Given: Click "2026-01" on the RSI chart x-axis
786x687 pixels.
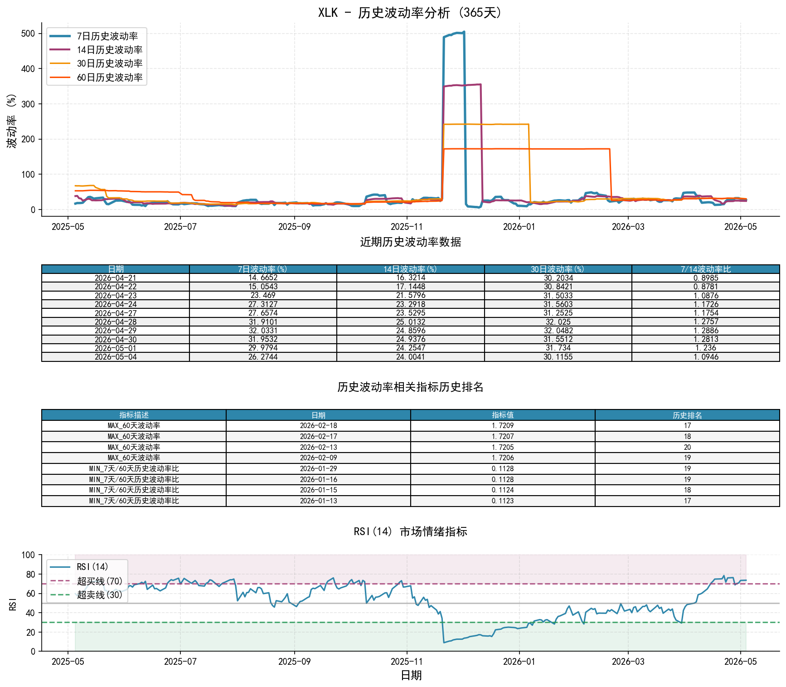Looking at the screenshot, I should click(x=519, y=662).
